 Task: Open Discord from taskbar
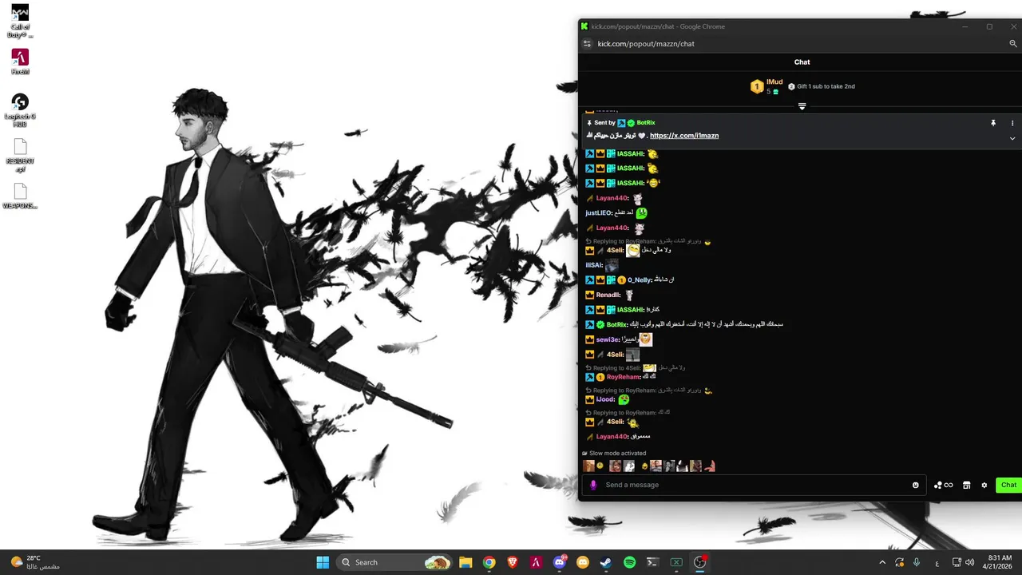560,562
